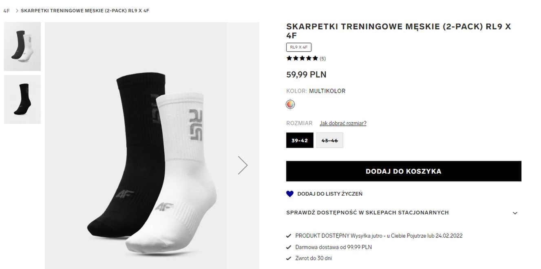Select size 39-42
The height and width of the screenshot is (269, 541).
(300, 140)
